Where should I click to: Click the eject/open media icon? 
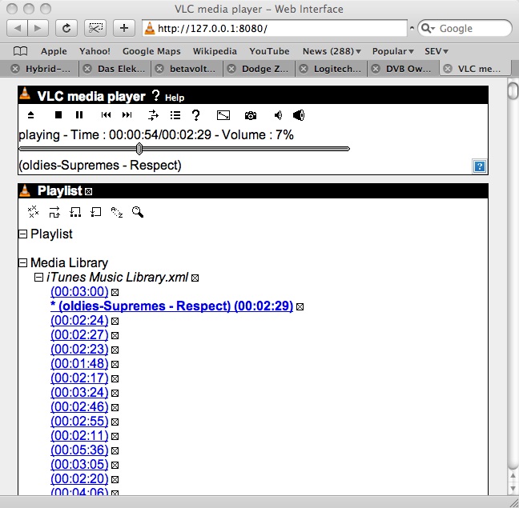(30, 114)
